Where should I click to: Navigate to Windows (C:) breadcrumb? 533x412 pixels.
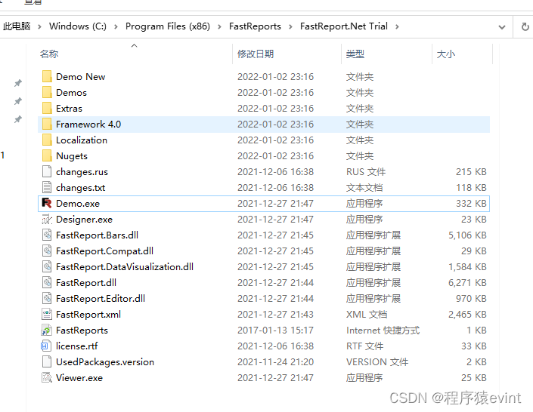78,26
